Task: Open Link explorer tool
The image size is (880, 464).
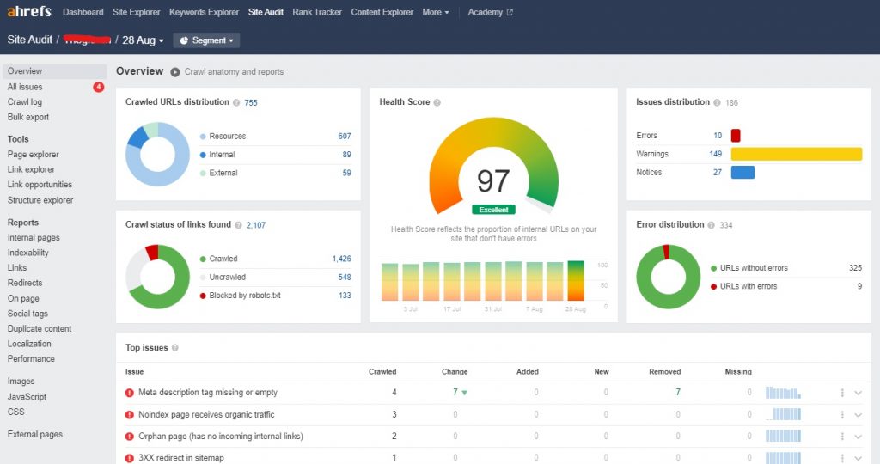Action: [32, 169]
